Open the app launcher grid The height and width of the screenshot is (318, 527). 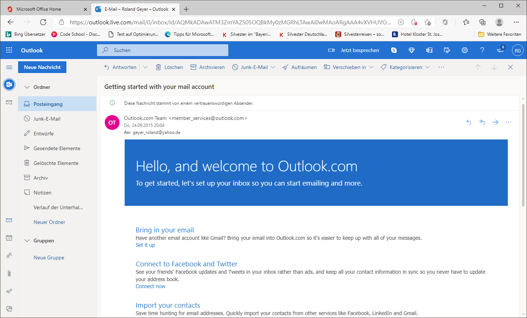[x=9, y=50]
